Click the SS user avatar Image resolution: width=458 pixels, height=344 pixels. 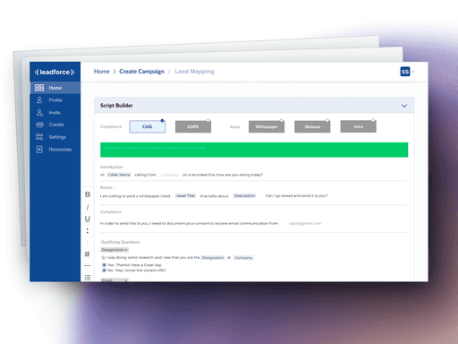tap(405, 72)
